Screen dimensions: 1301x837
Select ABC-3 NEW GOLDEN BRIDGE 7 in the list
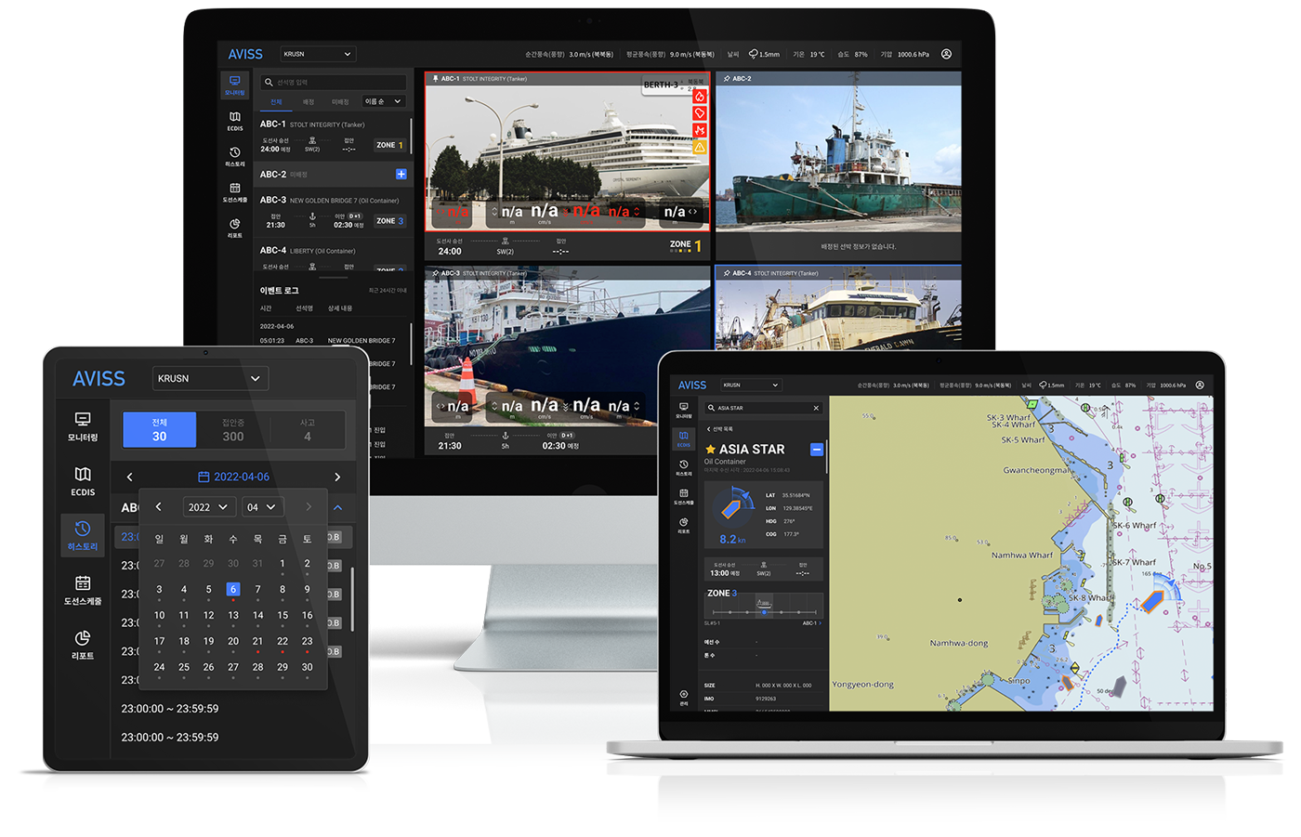pos(332,212)
